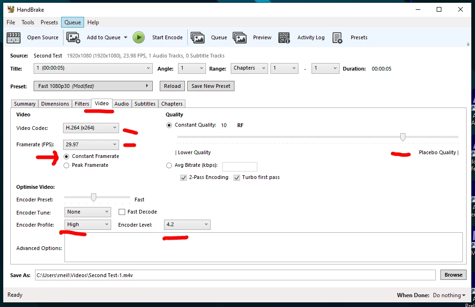Click the HandBrake app logo in title bar
The height and width of the screenshot is (307, 475).
pyautogui.click(x=11, y=9)
